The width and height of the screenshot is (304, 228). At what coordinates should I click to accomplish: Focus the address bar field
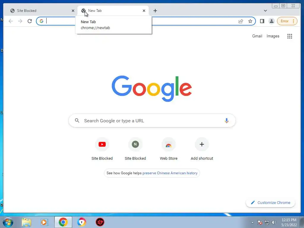coord(146,21)
